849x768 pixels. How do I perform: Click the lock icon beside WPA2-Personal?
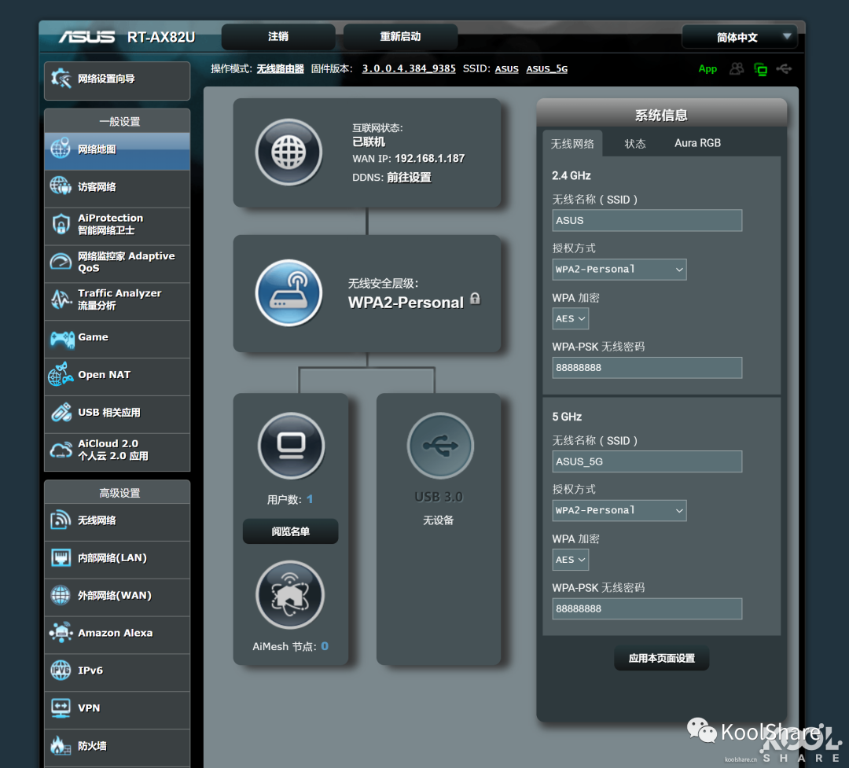[476, 299]
